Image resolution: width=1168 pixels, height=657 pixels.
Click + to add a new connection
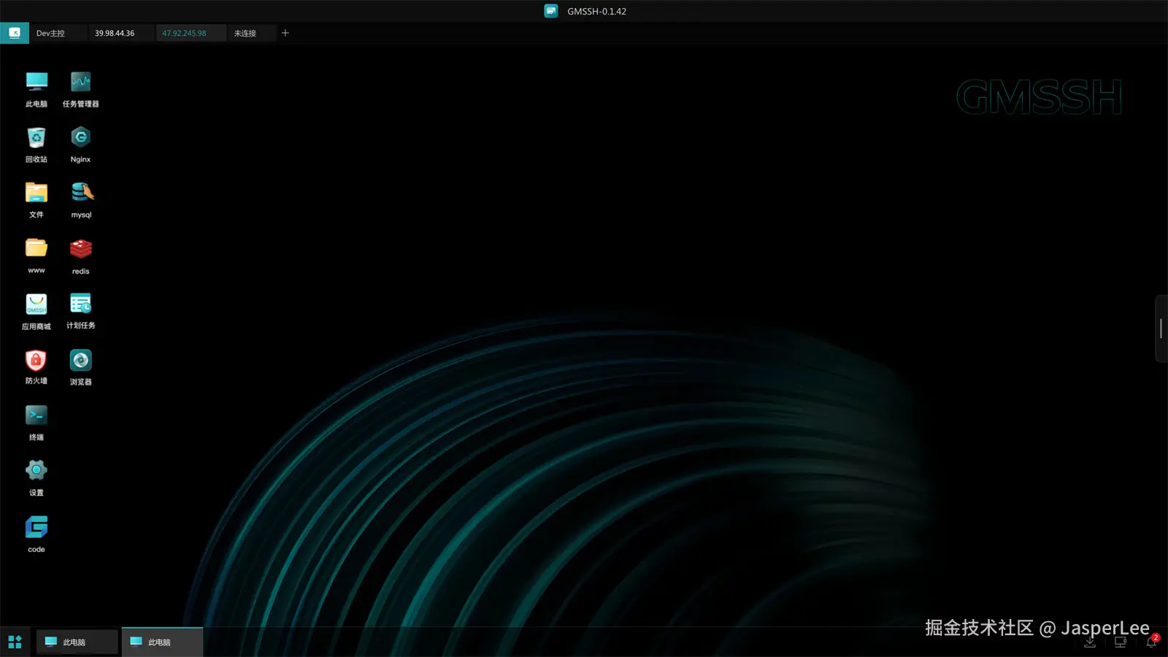coord(285,33)
